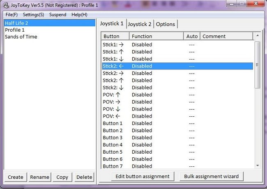Select the Button 1 row
The image size is (267, 189).
point(177,123)
